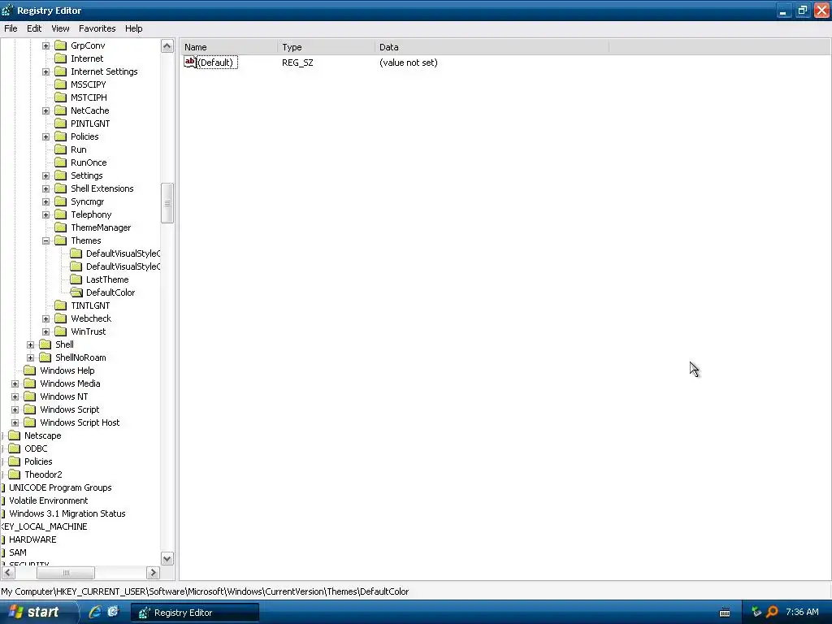Expand the Syncmgr key
Viewport: 832px width, 624px height.
(45, 202)
